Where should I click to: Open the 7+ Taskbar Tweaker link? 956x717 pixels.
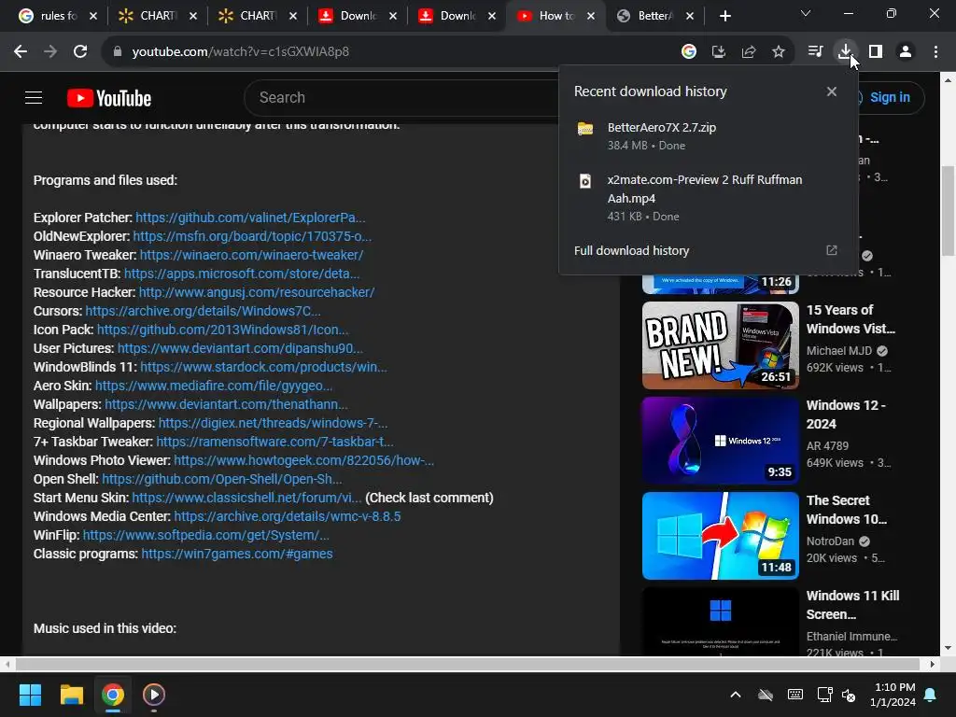275,442
